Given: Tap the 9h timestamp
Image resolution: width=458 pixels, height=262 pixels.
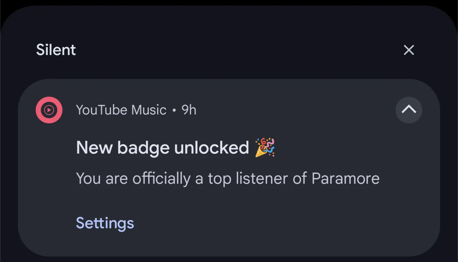Looking at the screenshot, I should (x=189, y=110).
